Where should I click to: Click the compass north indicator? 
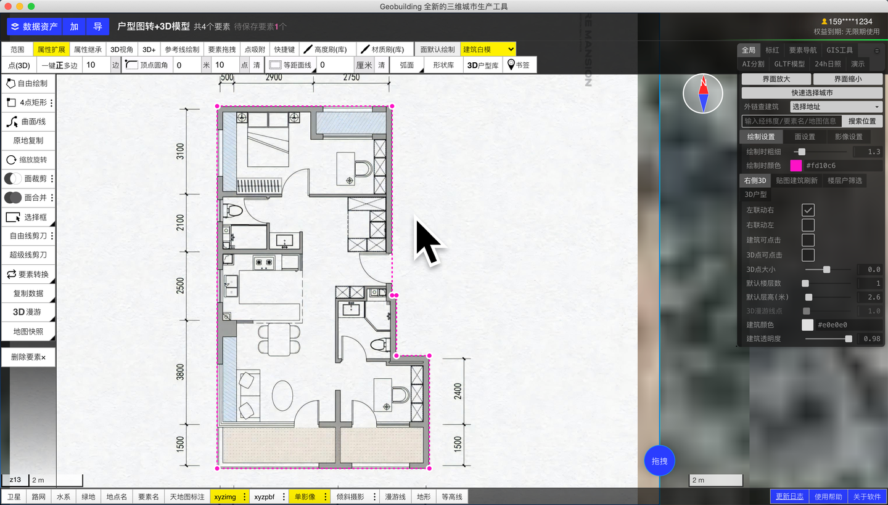coord(703,93)
